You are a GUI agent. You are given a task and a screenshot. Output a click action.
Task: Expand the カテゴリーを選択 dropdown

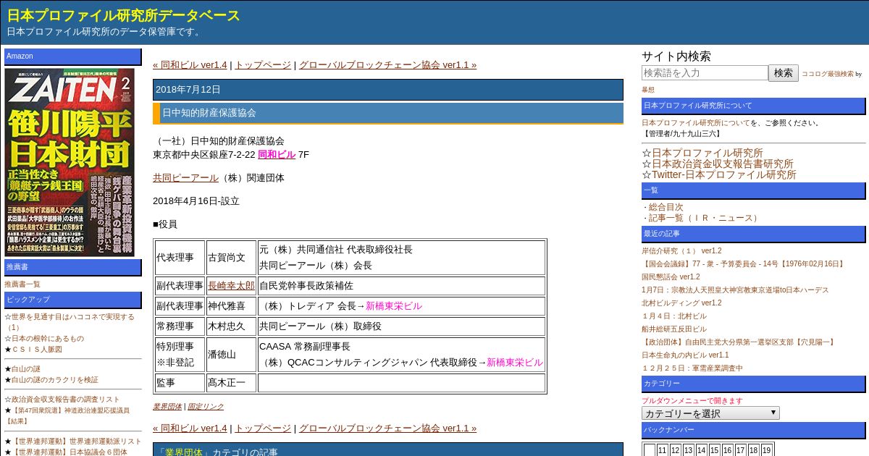710,413
